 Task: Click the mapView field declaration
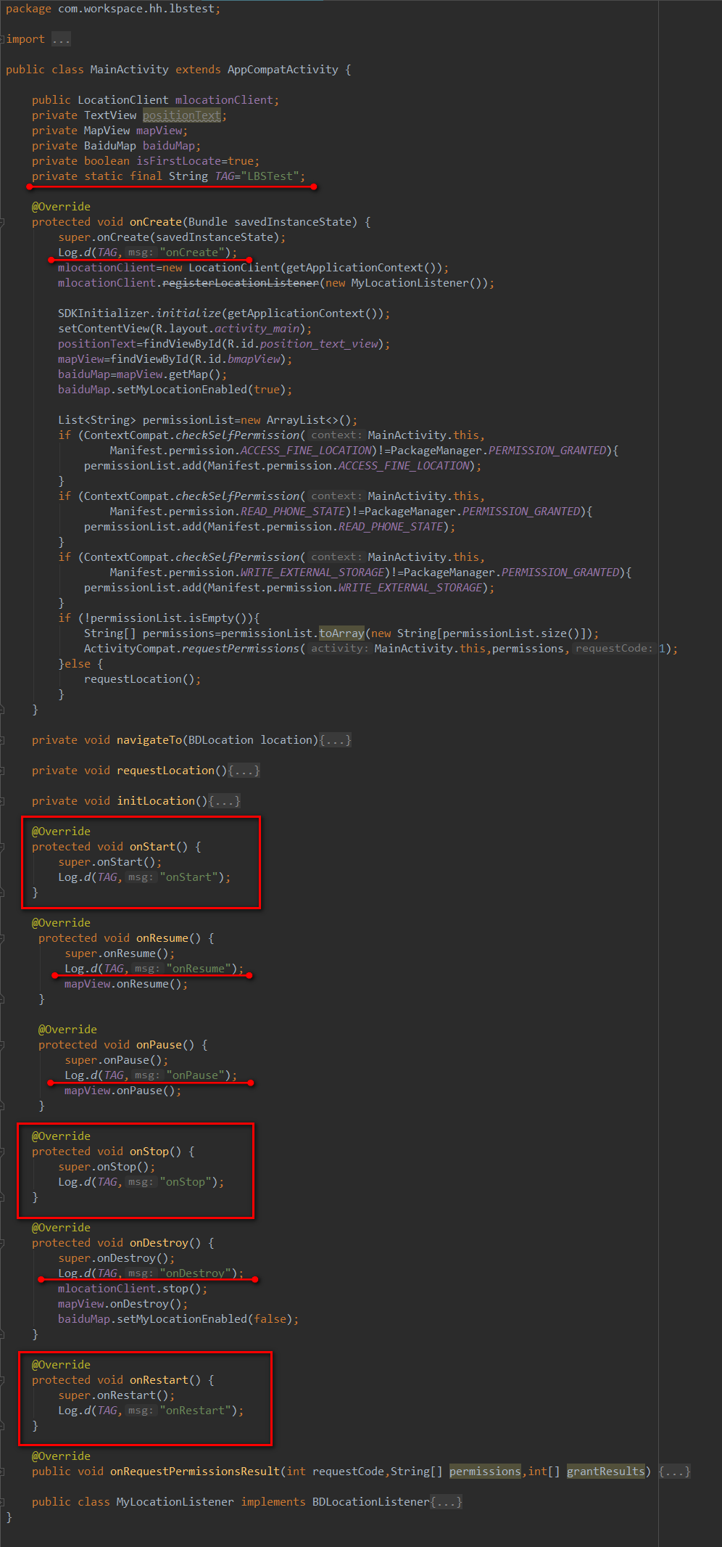click(159, 131)
